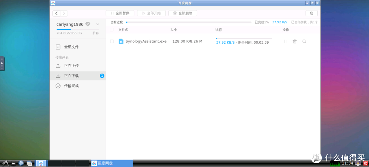The height and width of the screenshot is (167, 369).
Task: Click the red power button in taskbar
Action: coord(366,163)
